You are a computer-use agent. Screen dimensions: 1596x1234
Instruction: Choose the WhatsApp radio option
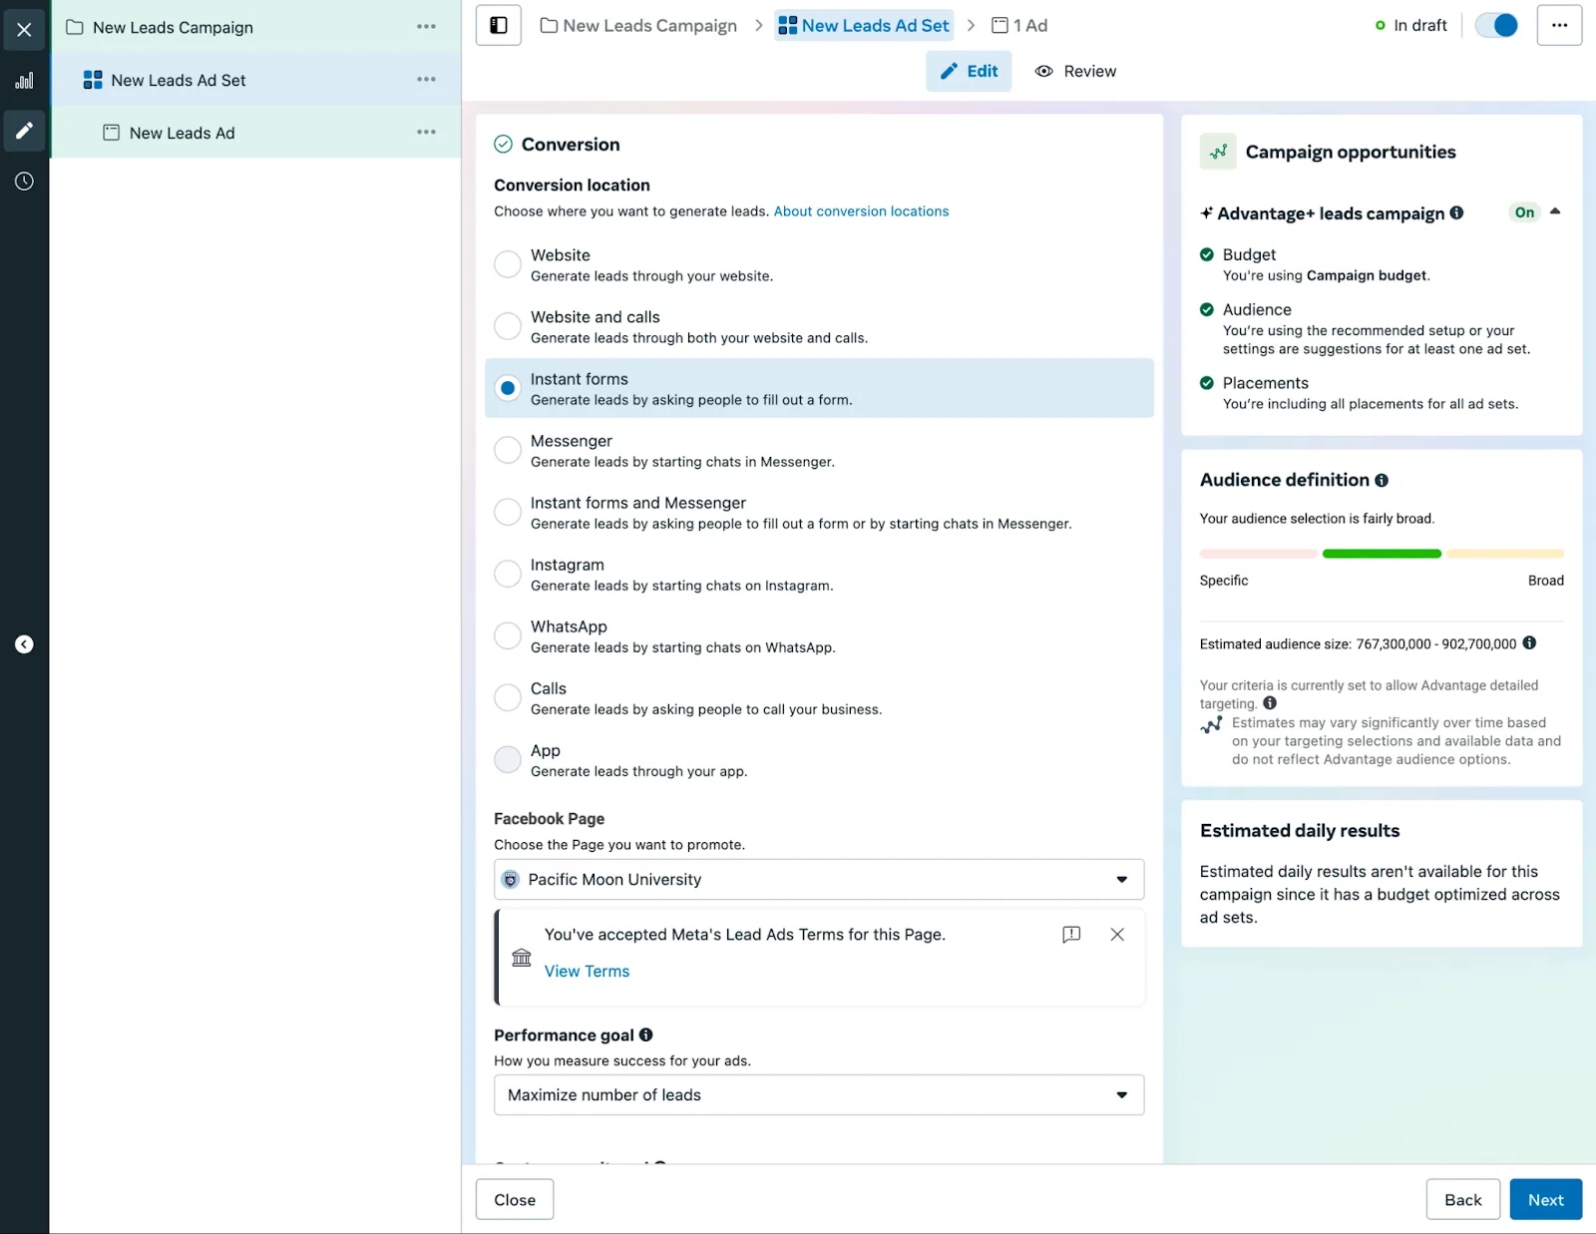pos(508,635)
